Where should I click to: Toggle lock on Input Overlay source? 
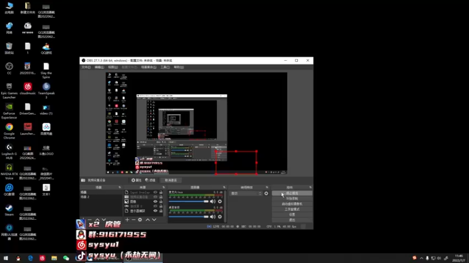point(161,192)
